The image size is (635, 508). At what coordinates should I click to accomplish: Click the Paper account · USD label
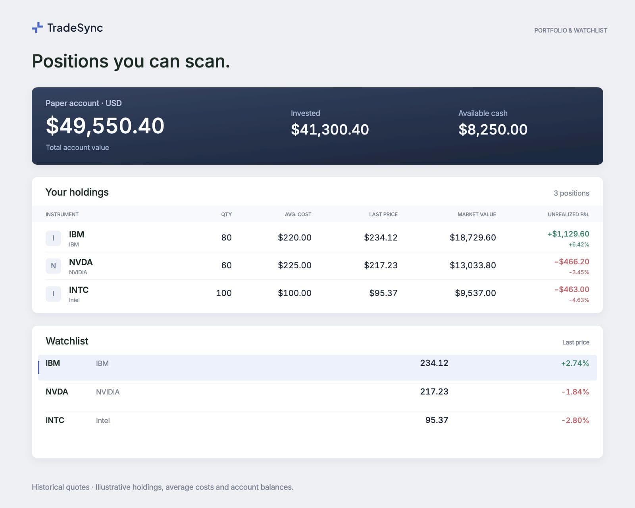point(84,103)
